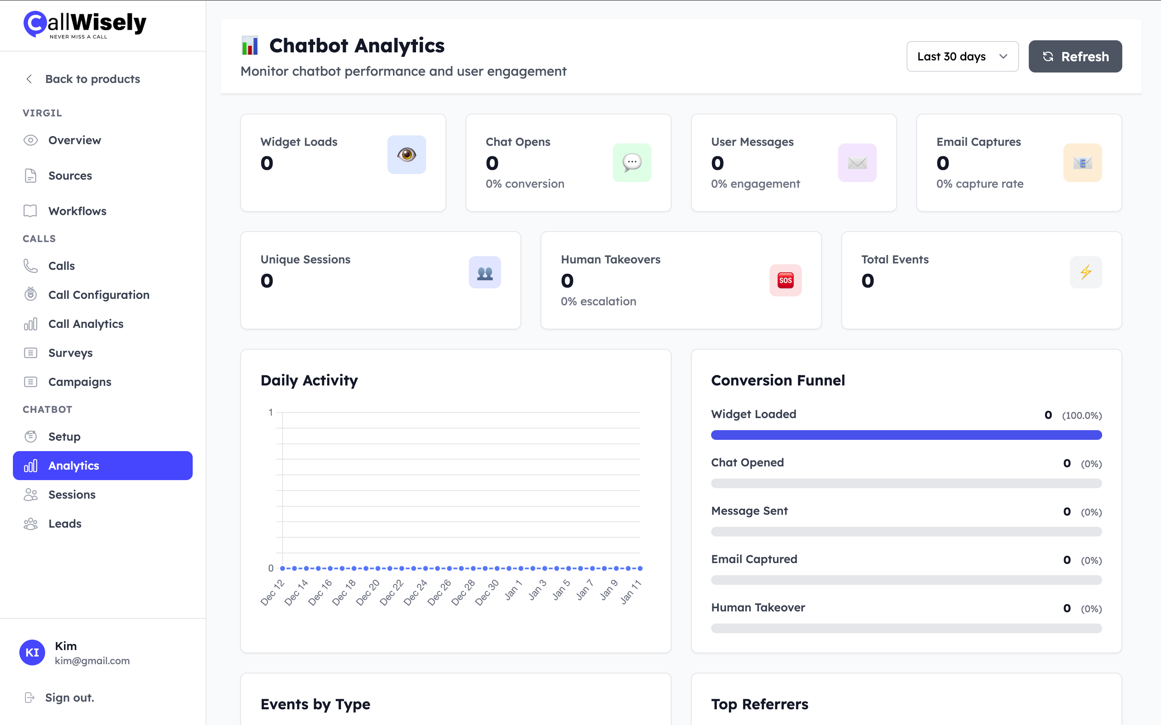The width and height of the screenshot is (1161, 725).
Task: Click the Refresh button
Action: coord(1075,56)
